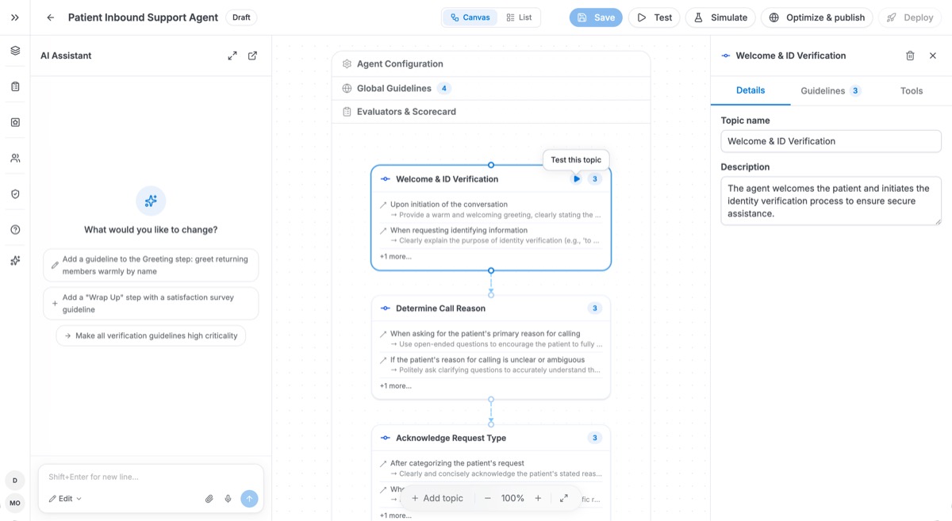Image resolution: width=952 pixels, height=521 pixels.
Task: Click the Global Guidelines count badge 4
Action: pos(444,88)
